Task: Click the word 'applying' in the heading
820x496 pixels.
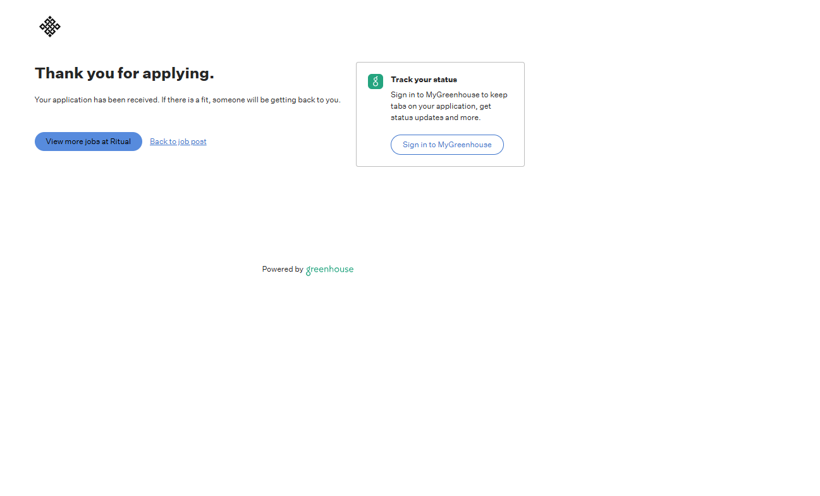Action: (x=178, y=74)
